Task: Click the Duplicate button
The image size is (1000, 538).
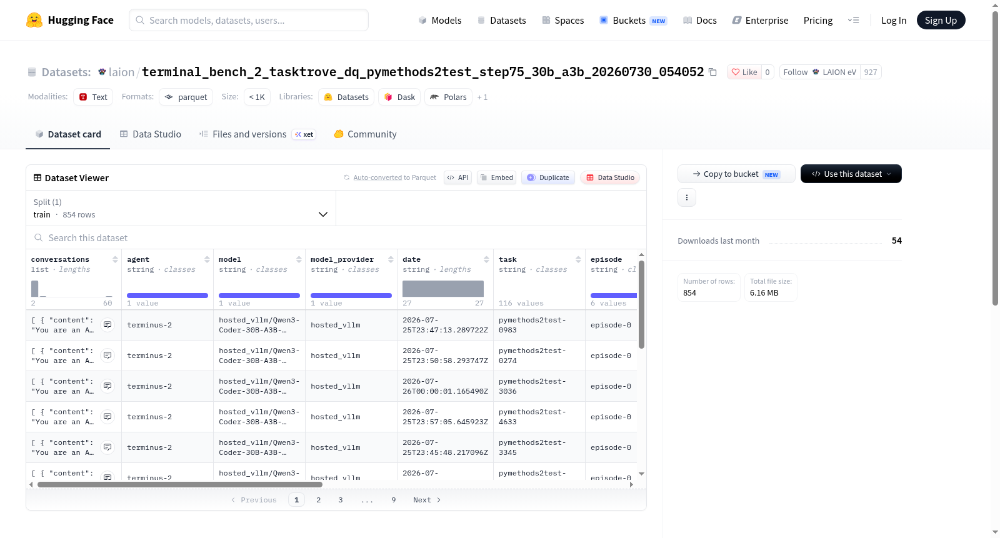Action: 548,177
